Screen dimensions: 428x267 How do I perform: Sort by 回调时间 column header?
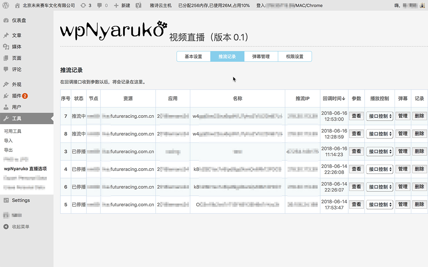(334, 98)
